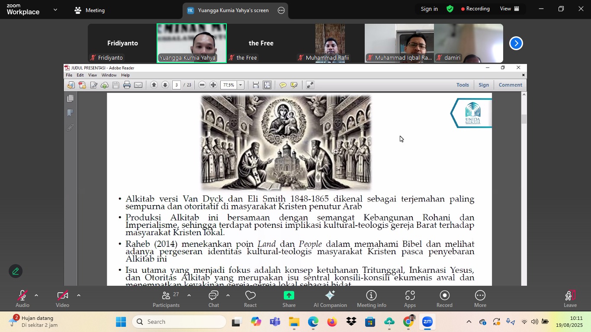The image size is (591, 332).
Task: Click the zoom level field showing 77,5%
Action: click(x=229, y=85)
